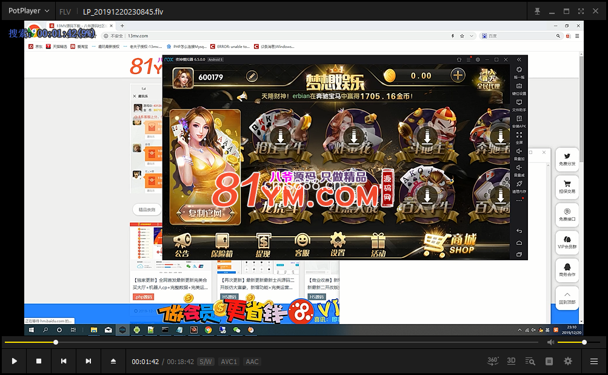608x375 pixels.
Task: Click the AAC audio codec label
Action: 252,362
